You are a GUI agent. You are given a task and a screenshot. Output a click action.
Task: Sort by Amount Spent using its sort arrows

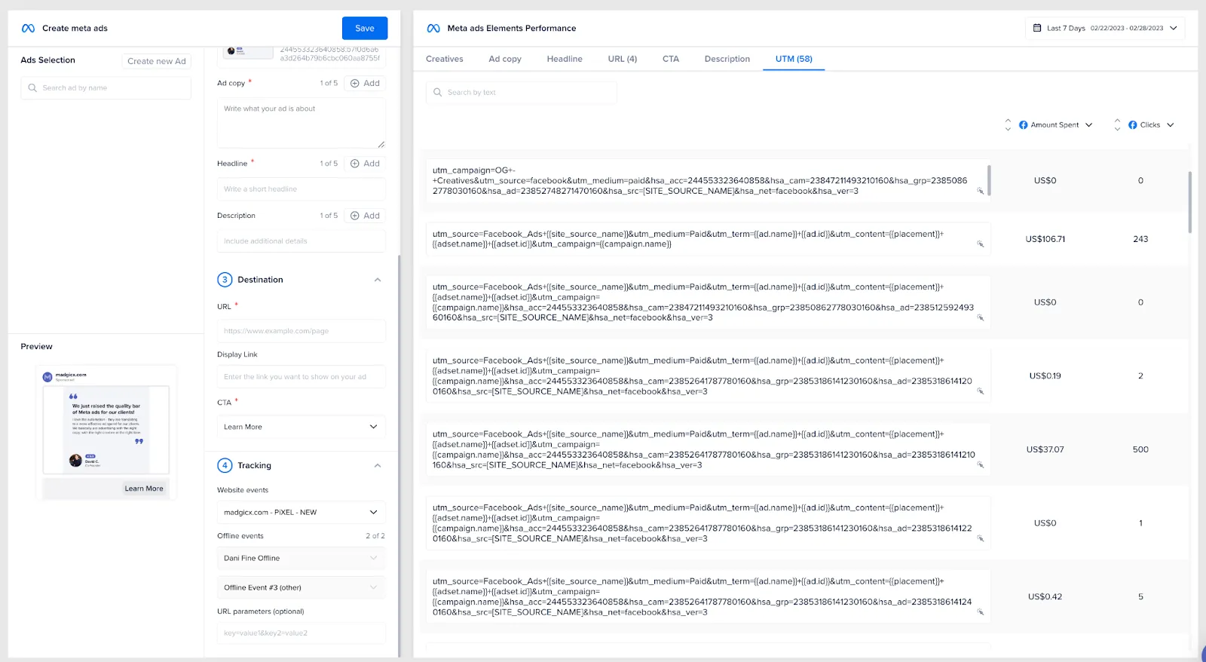1008,125
